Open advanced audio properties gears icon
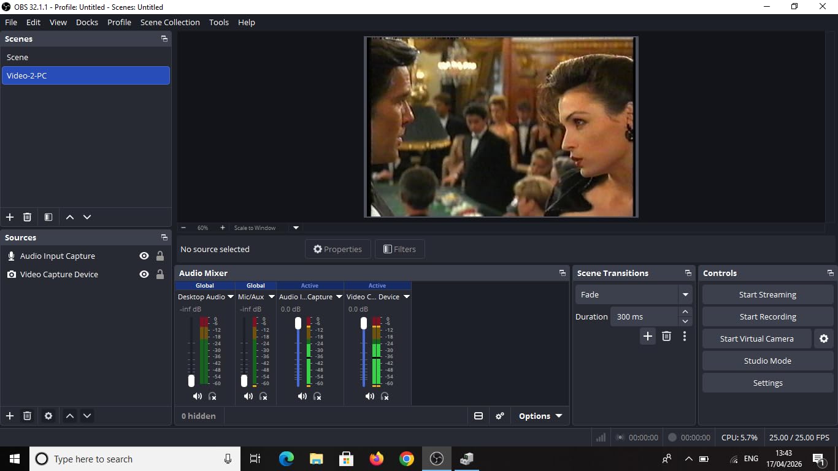Image resolution: width=838 pixels, height=471 pixels. point(500,416)
